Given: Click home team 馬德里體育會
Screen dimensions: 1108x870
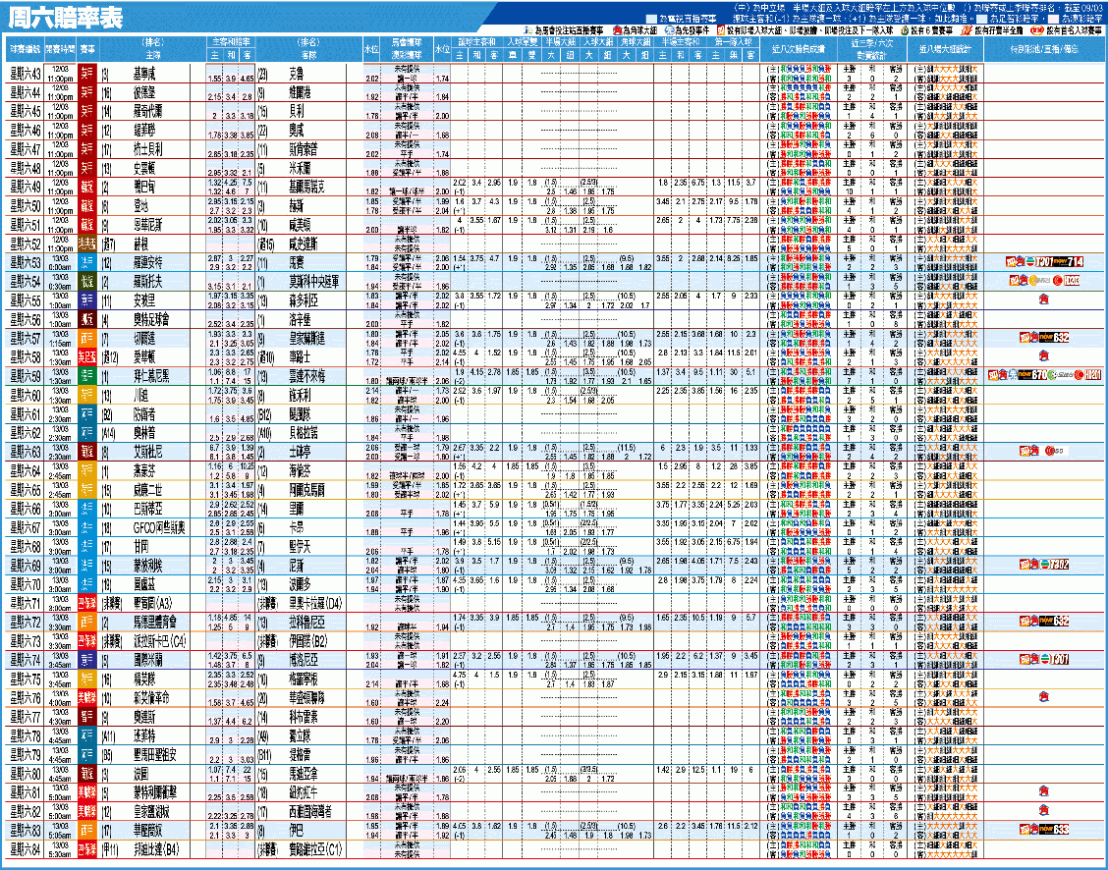Looking at the screenshot, I should click(155, 623).
